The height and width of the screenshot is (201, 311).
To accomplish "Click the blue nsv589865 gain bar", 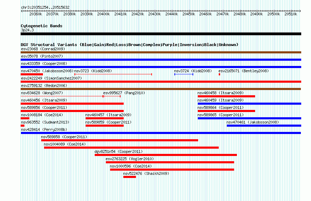I will [249, 118].
